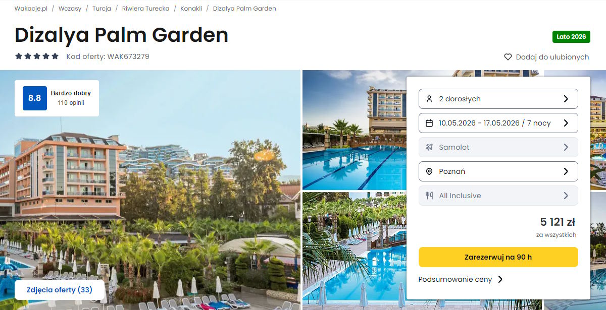Click the cutlery icon by All Inclusive
This screenshot has width=606, height=310.
point(429,196)
